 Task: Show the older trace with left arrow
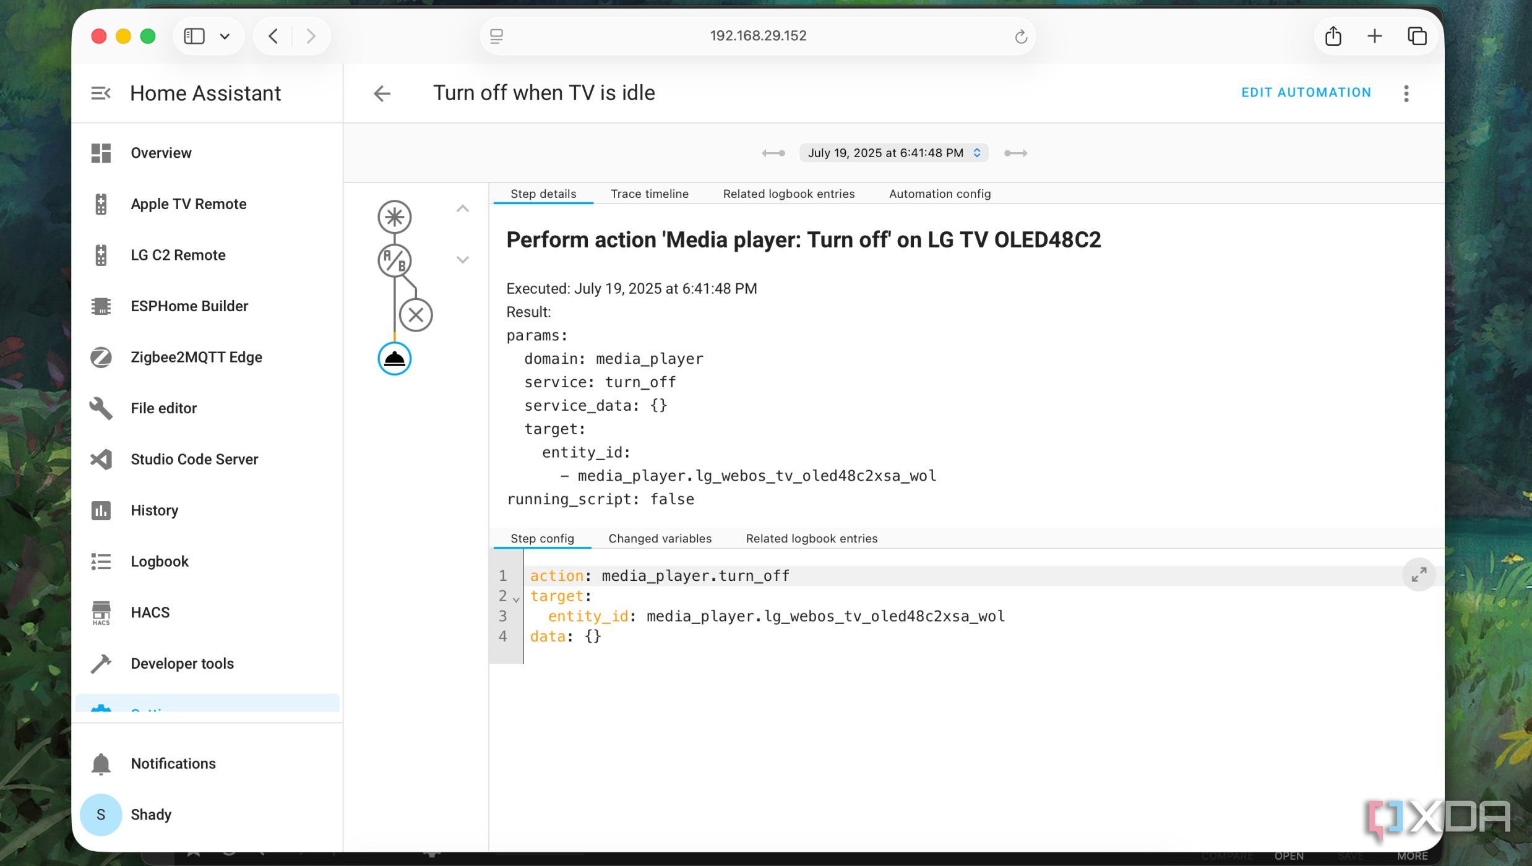[x=773, y=153]
